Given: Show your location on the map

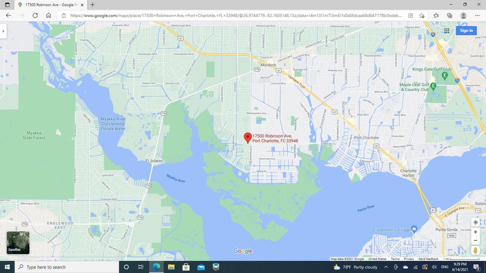Looking at the screenshot, I should pyautogui.click(x=475, y=223).
